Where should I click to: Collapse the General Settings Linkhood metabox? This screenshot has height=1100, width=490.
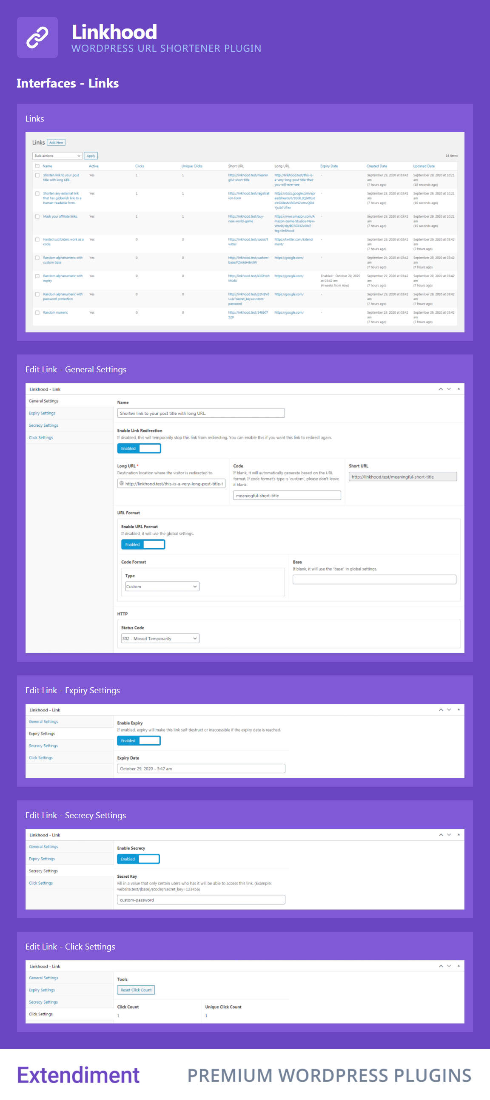click(459, 389)
